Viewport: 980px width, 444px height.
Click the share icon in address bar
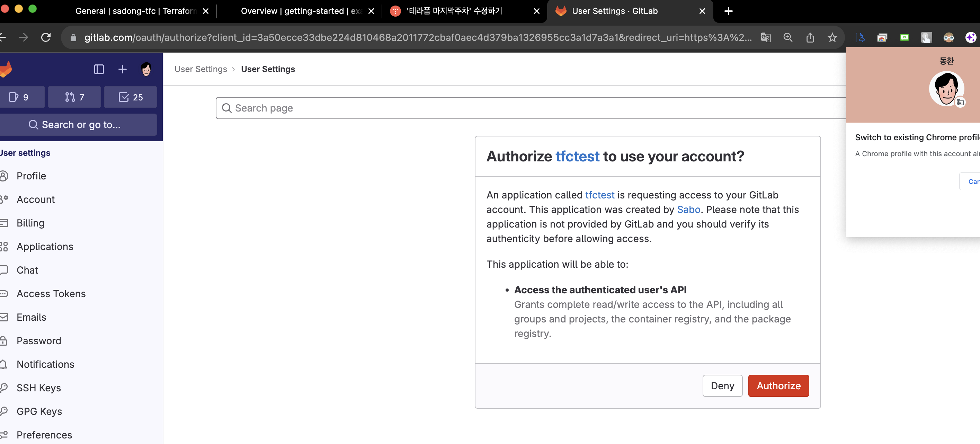[810, 37]
